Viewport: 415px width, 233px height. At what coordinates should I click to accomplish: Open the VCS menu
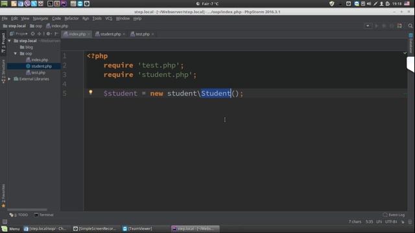[108, 19]
